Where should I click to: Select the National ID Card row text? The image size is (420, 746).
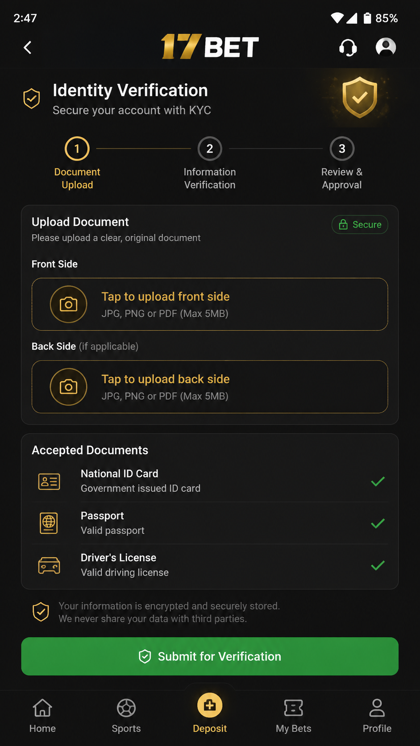[x=141, y=481]
